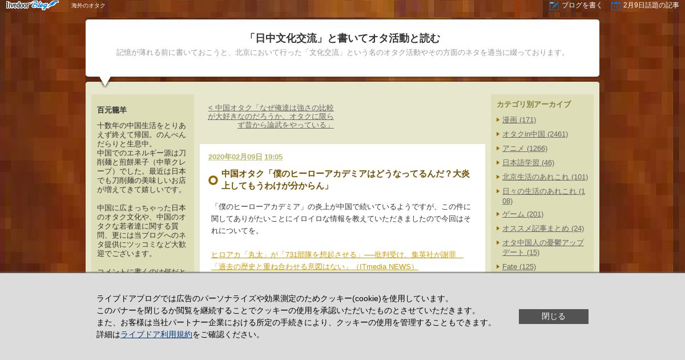The width and height of the screenshot is (685, 360).
Task: Open オタ中国人の憂鬱アップデート (15) category
Action: [543, 247]
